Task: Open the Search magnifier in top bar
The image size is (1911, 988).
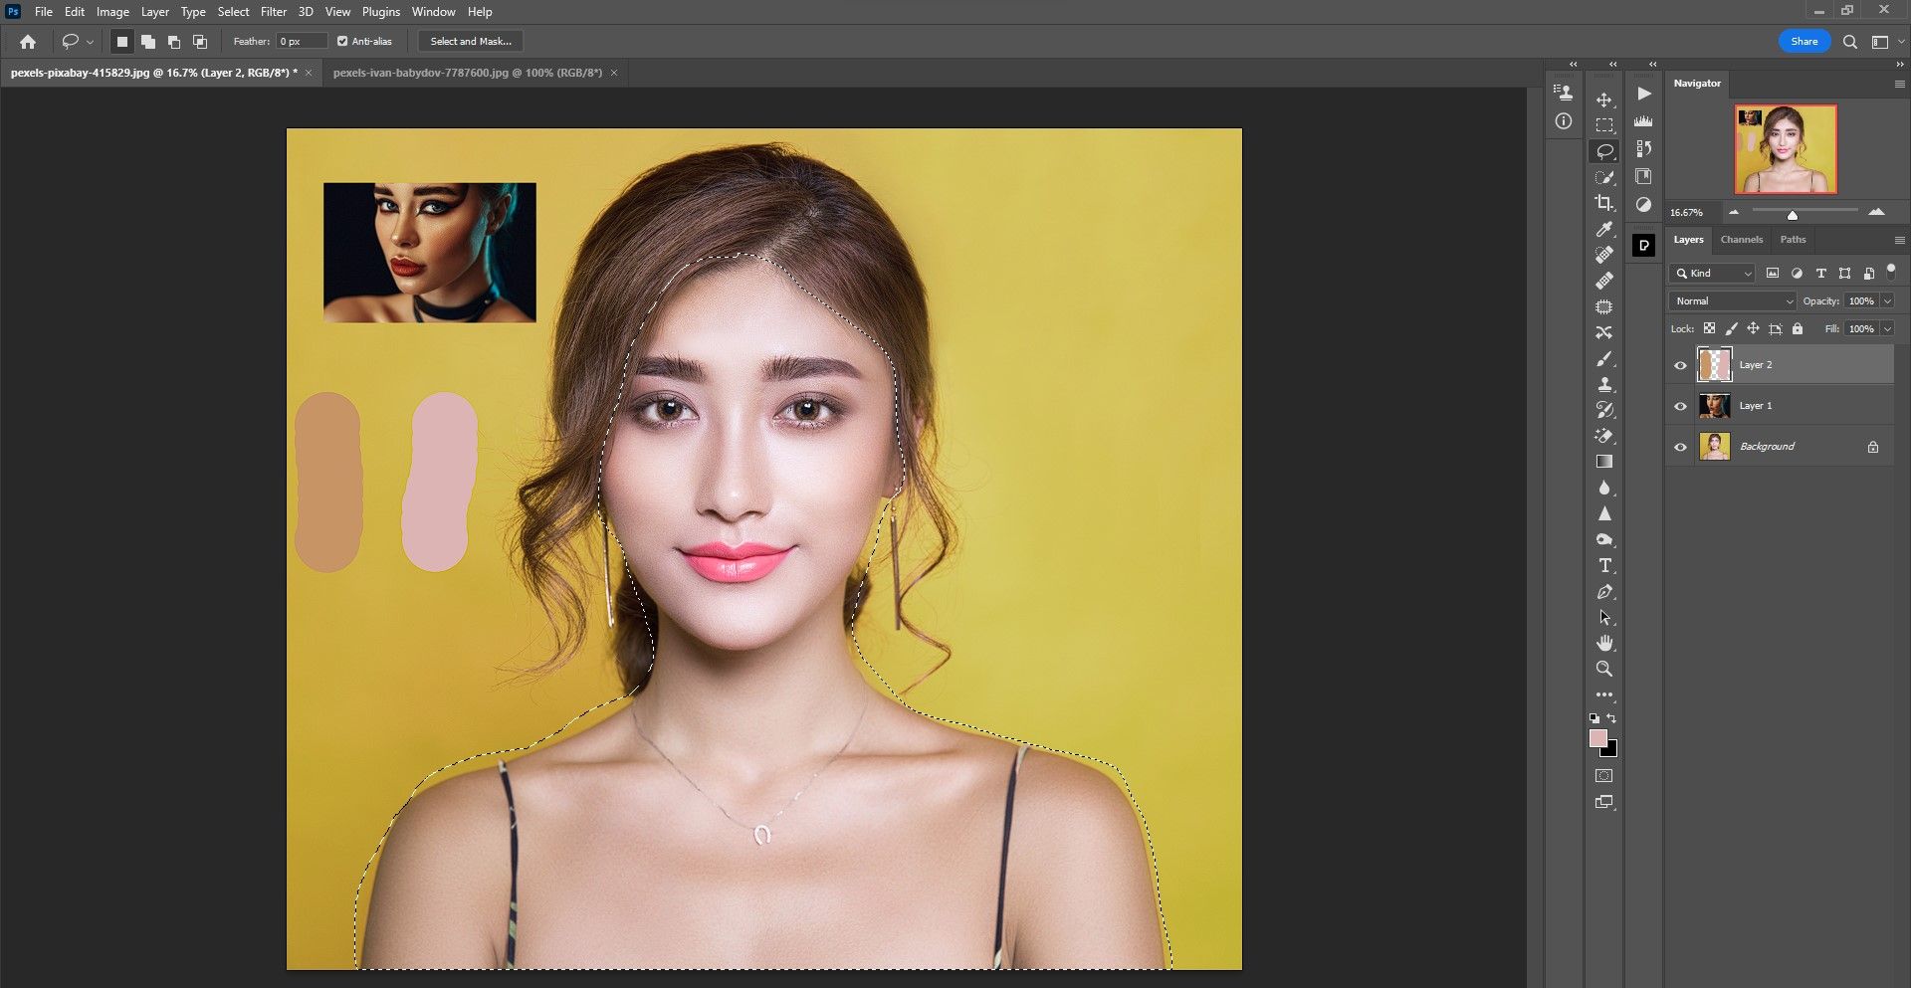Action: pos(1849,42)
